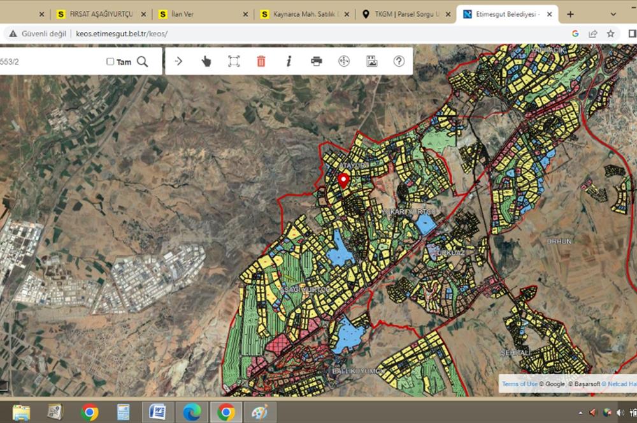This screenshot has height=423, width=637.
Task: Click the red trash delete icon
Action: 261,61
